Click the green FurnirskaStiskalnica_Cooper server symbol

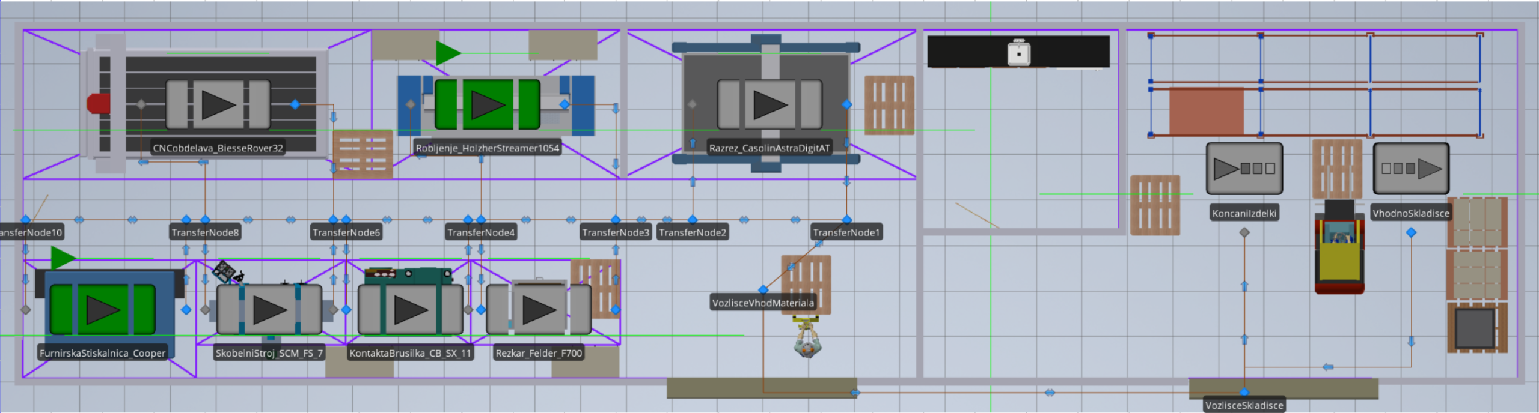(x=102, y=310)
